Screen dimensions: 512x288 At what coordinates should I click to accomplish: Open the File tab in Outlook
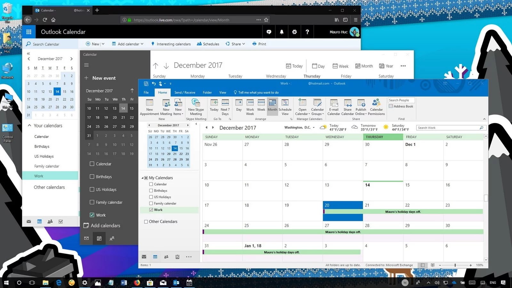point(146,92)
